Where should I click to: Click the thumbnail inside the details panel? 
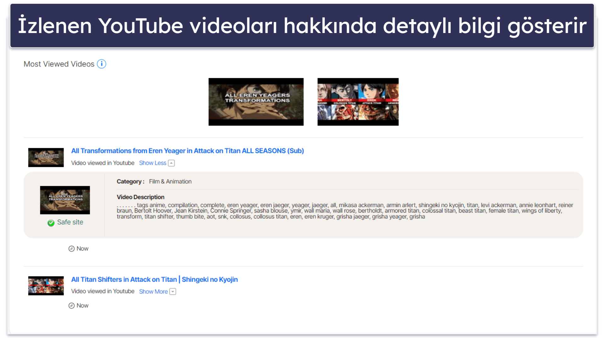65,200
